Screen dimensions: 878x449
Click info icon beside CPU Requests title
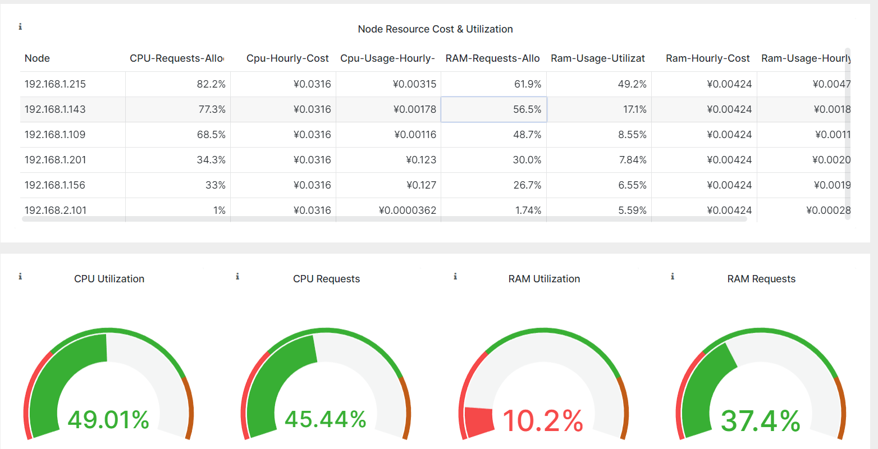pyautogui.click(x=237, y=276)
